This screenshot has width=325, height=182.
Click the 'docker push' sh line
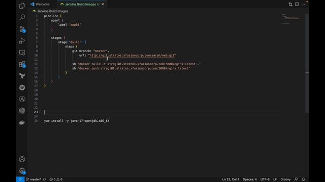131,68
